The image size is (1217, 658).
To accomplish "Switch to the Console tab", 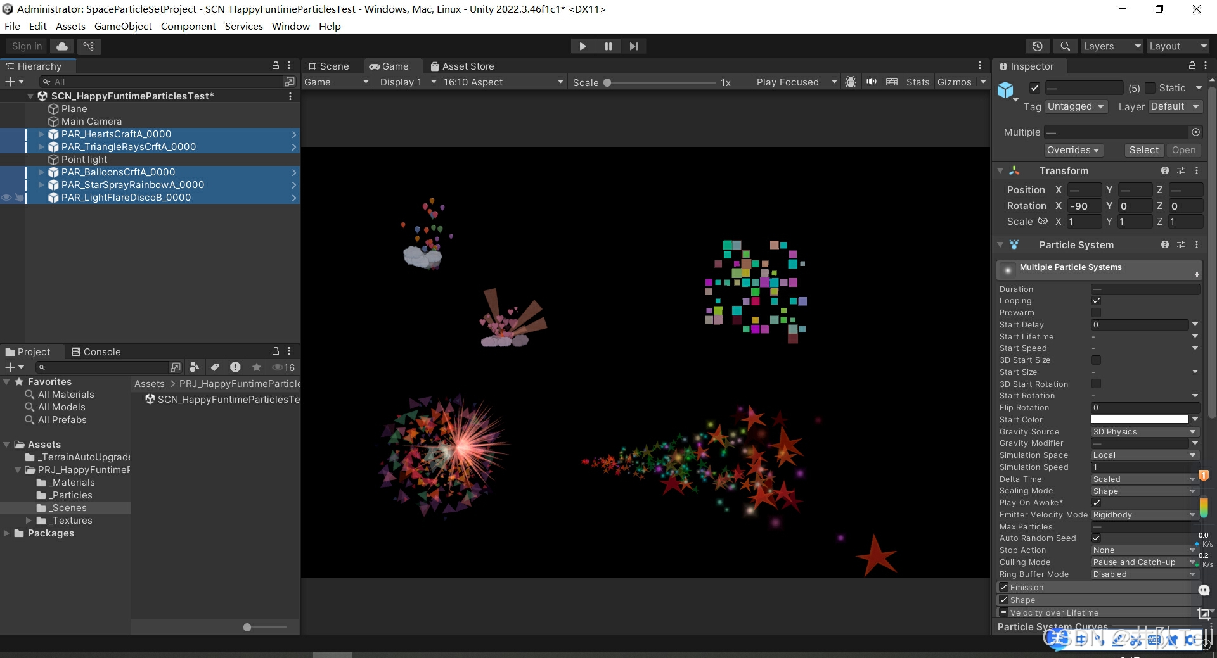I will click(96, 352).
